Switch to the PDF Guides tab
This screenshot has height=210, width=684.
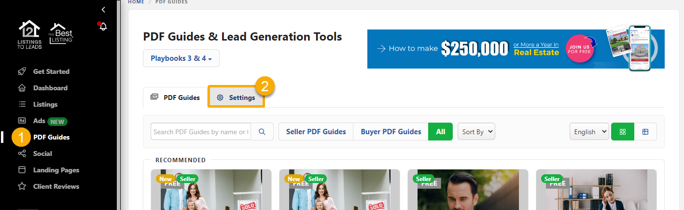click(x=175, y=97)
